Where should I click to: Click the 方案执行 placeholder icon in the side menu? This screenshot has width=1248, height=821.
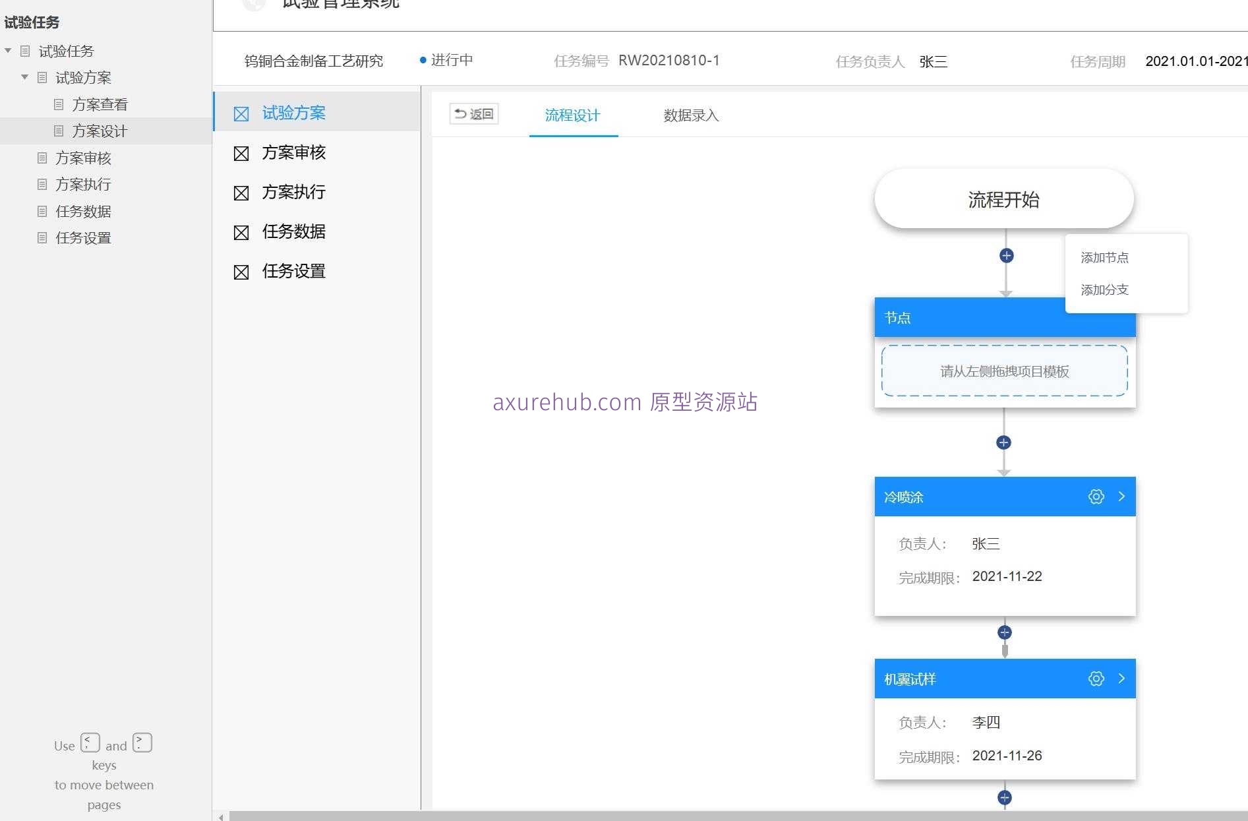(241, 193)
